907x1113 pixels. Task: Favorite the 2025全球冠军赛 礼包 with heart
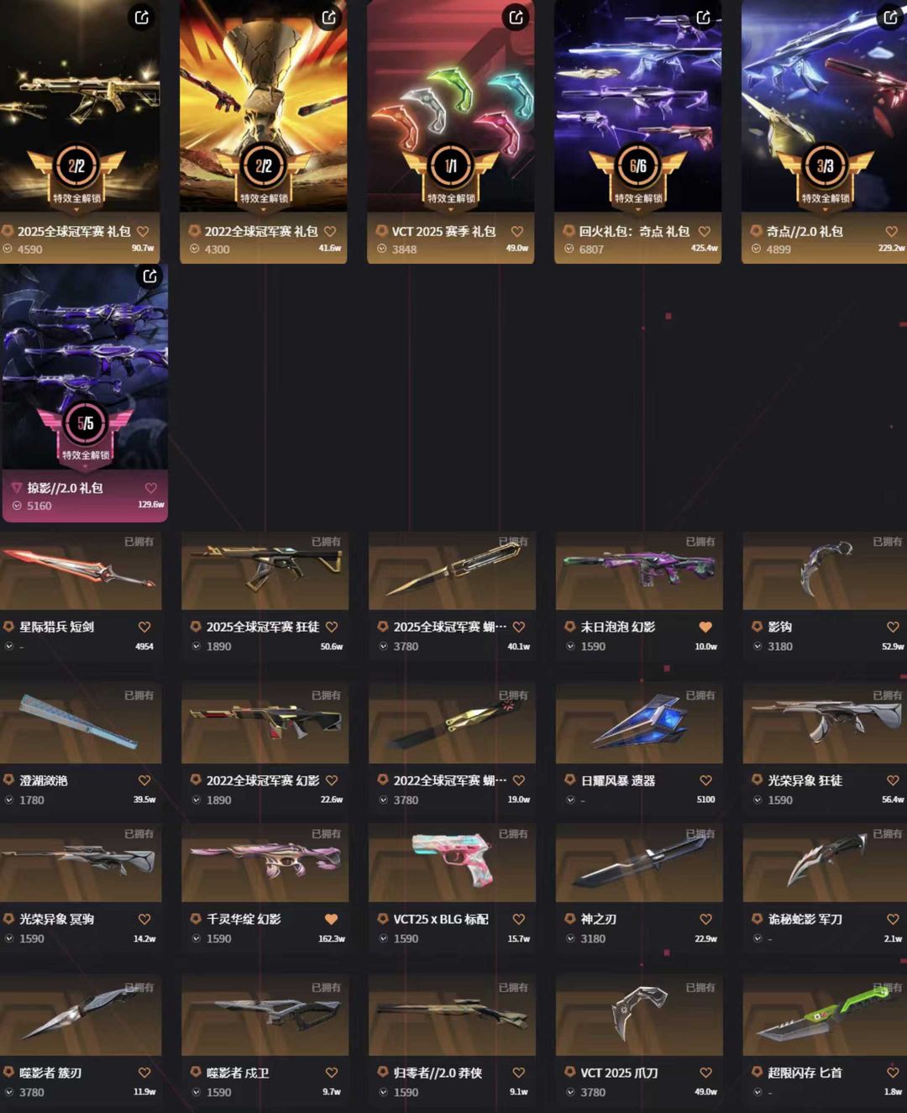[143, 231]
